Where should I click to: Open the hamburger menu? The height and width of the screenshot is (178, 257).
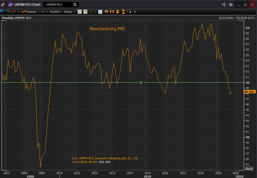231,5
